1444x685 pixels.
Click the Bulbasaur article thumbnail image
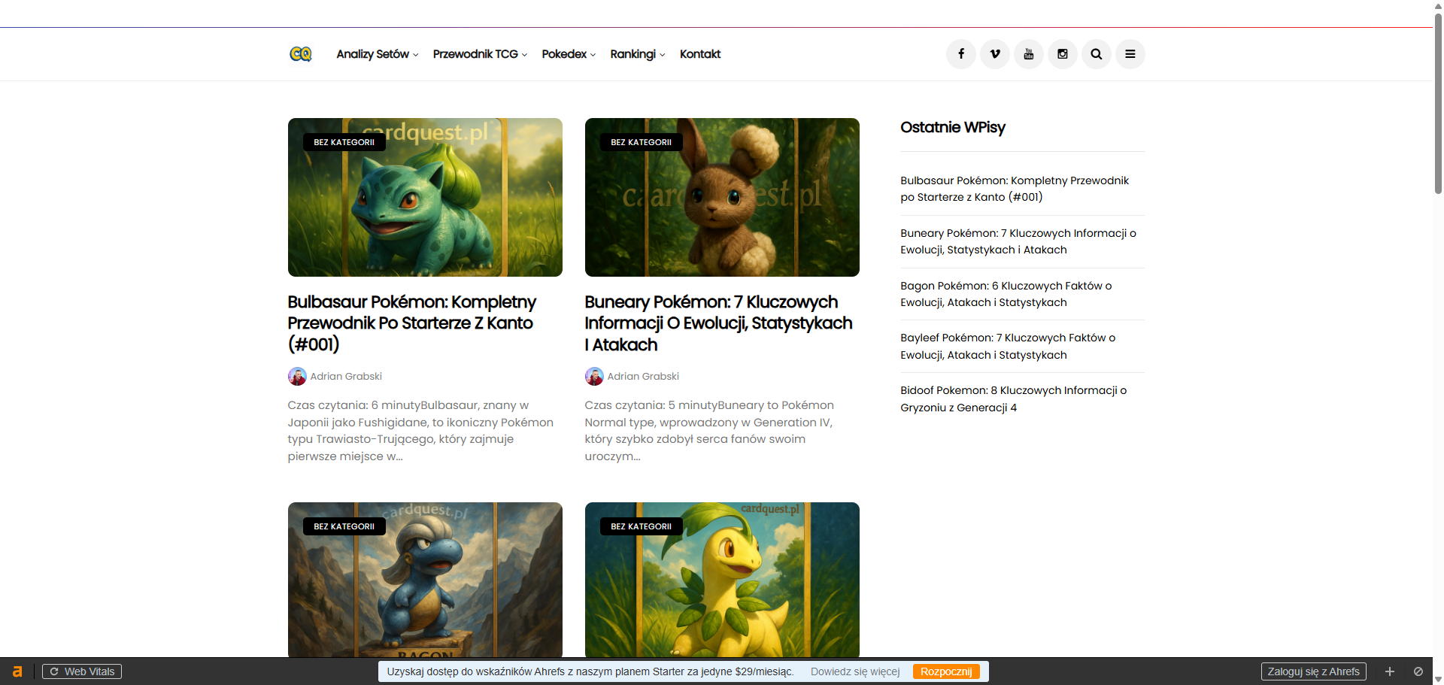coord(425,197)
